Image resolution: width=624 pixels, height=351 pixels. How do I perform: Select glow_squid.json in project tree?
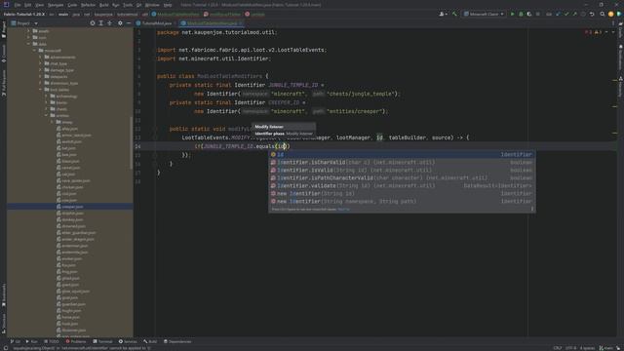(x=73, y=292)
